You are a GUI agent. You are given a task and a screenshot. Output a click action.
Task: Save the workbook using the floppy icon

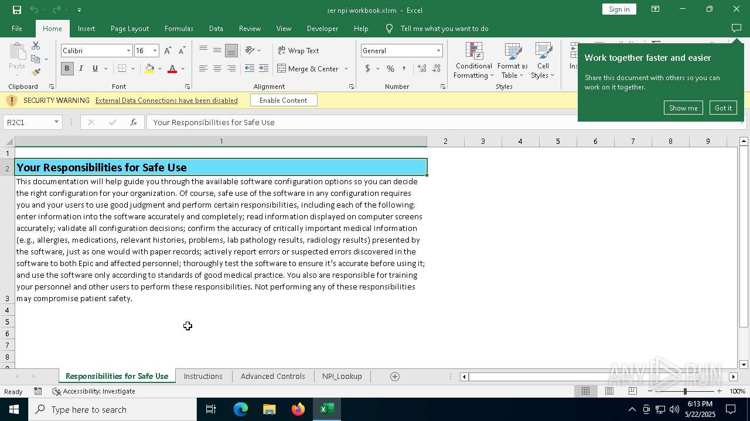(x=17, y=10)
